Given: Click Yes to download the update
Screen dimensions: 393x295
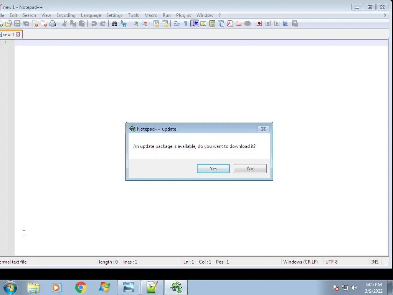Looking at the screenshot, I should [213, 169].
